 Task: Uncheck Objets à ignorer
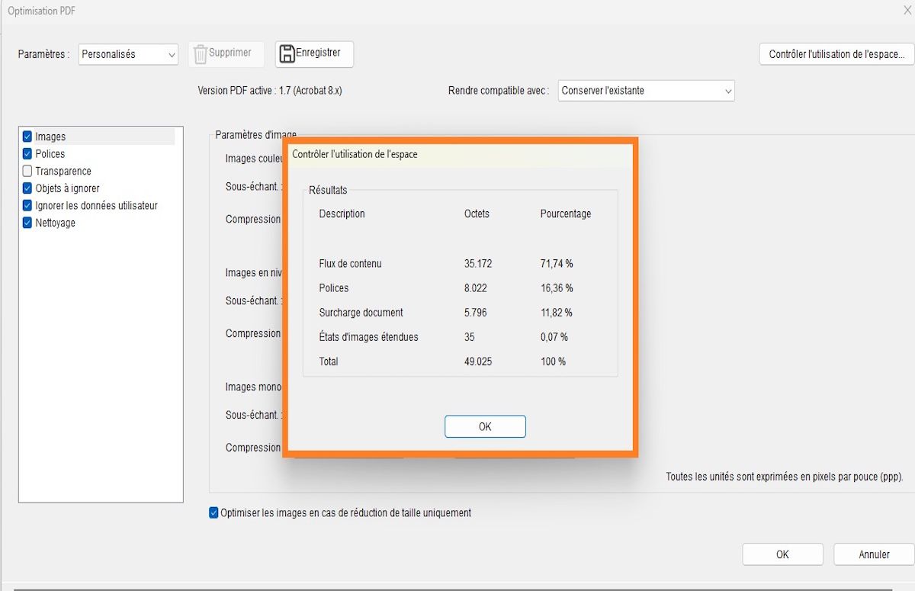click(x=27, y=188)
